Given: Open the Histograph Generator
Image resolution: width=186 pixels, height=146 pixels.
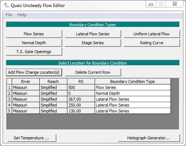Looking at the screenshot, I should [x=149, y=138].
